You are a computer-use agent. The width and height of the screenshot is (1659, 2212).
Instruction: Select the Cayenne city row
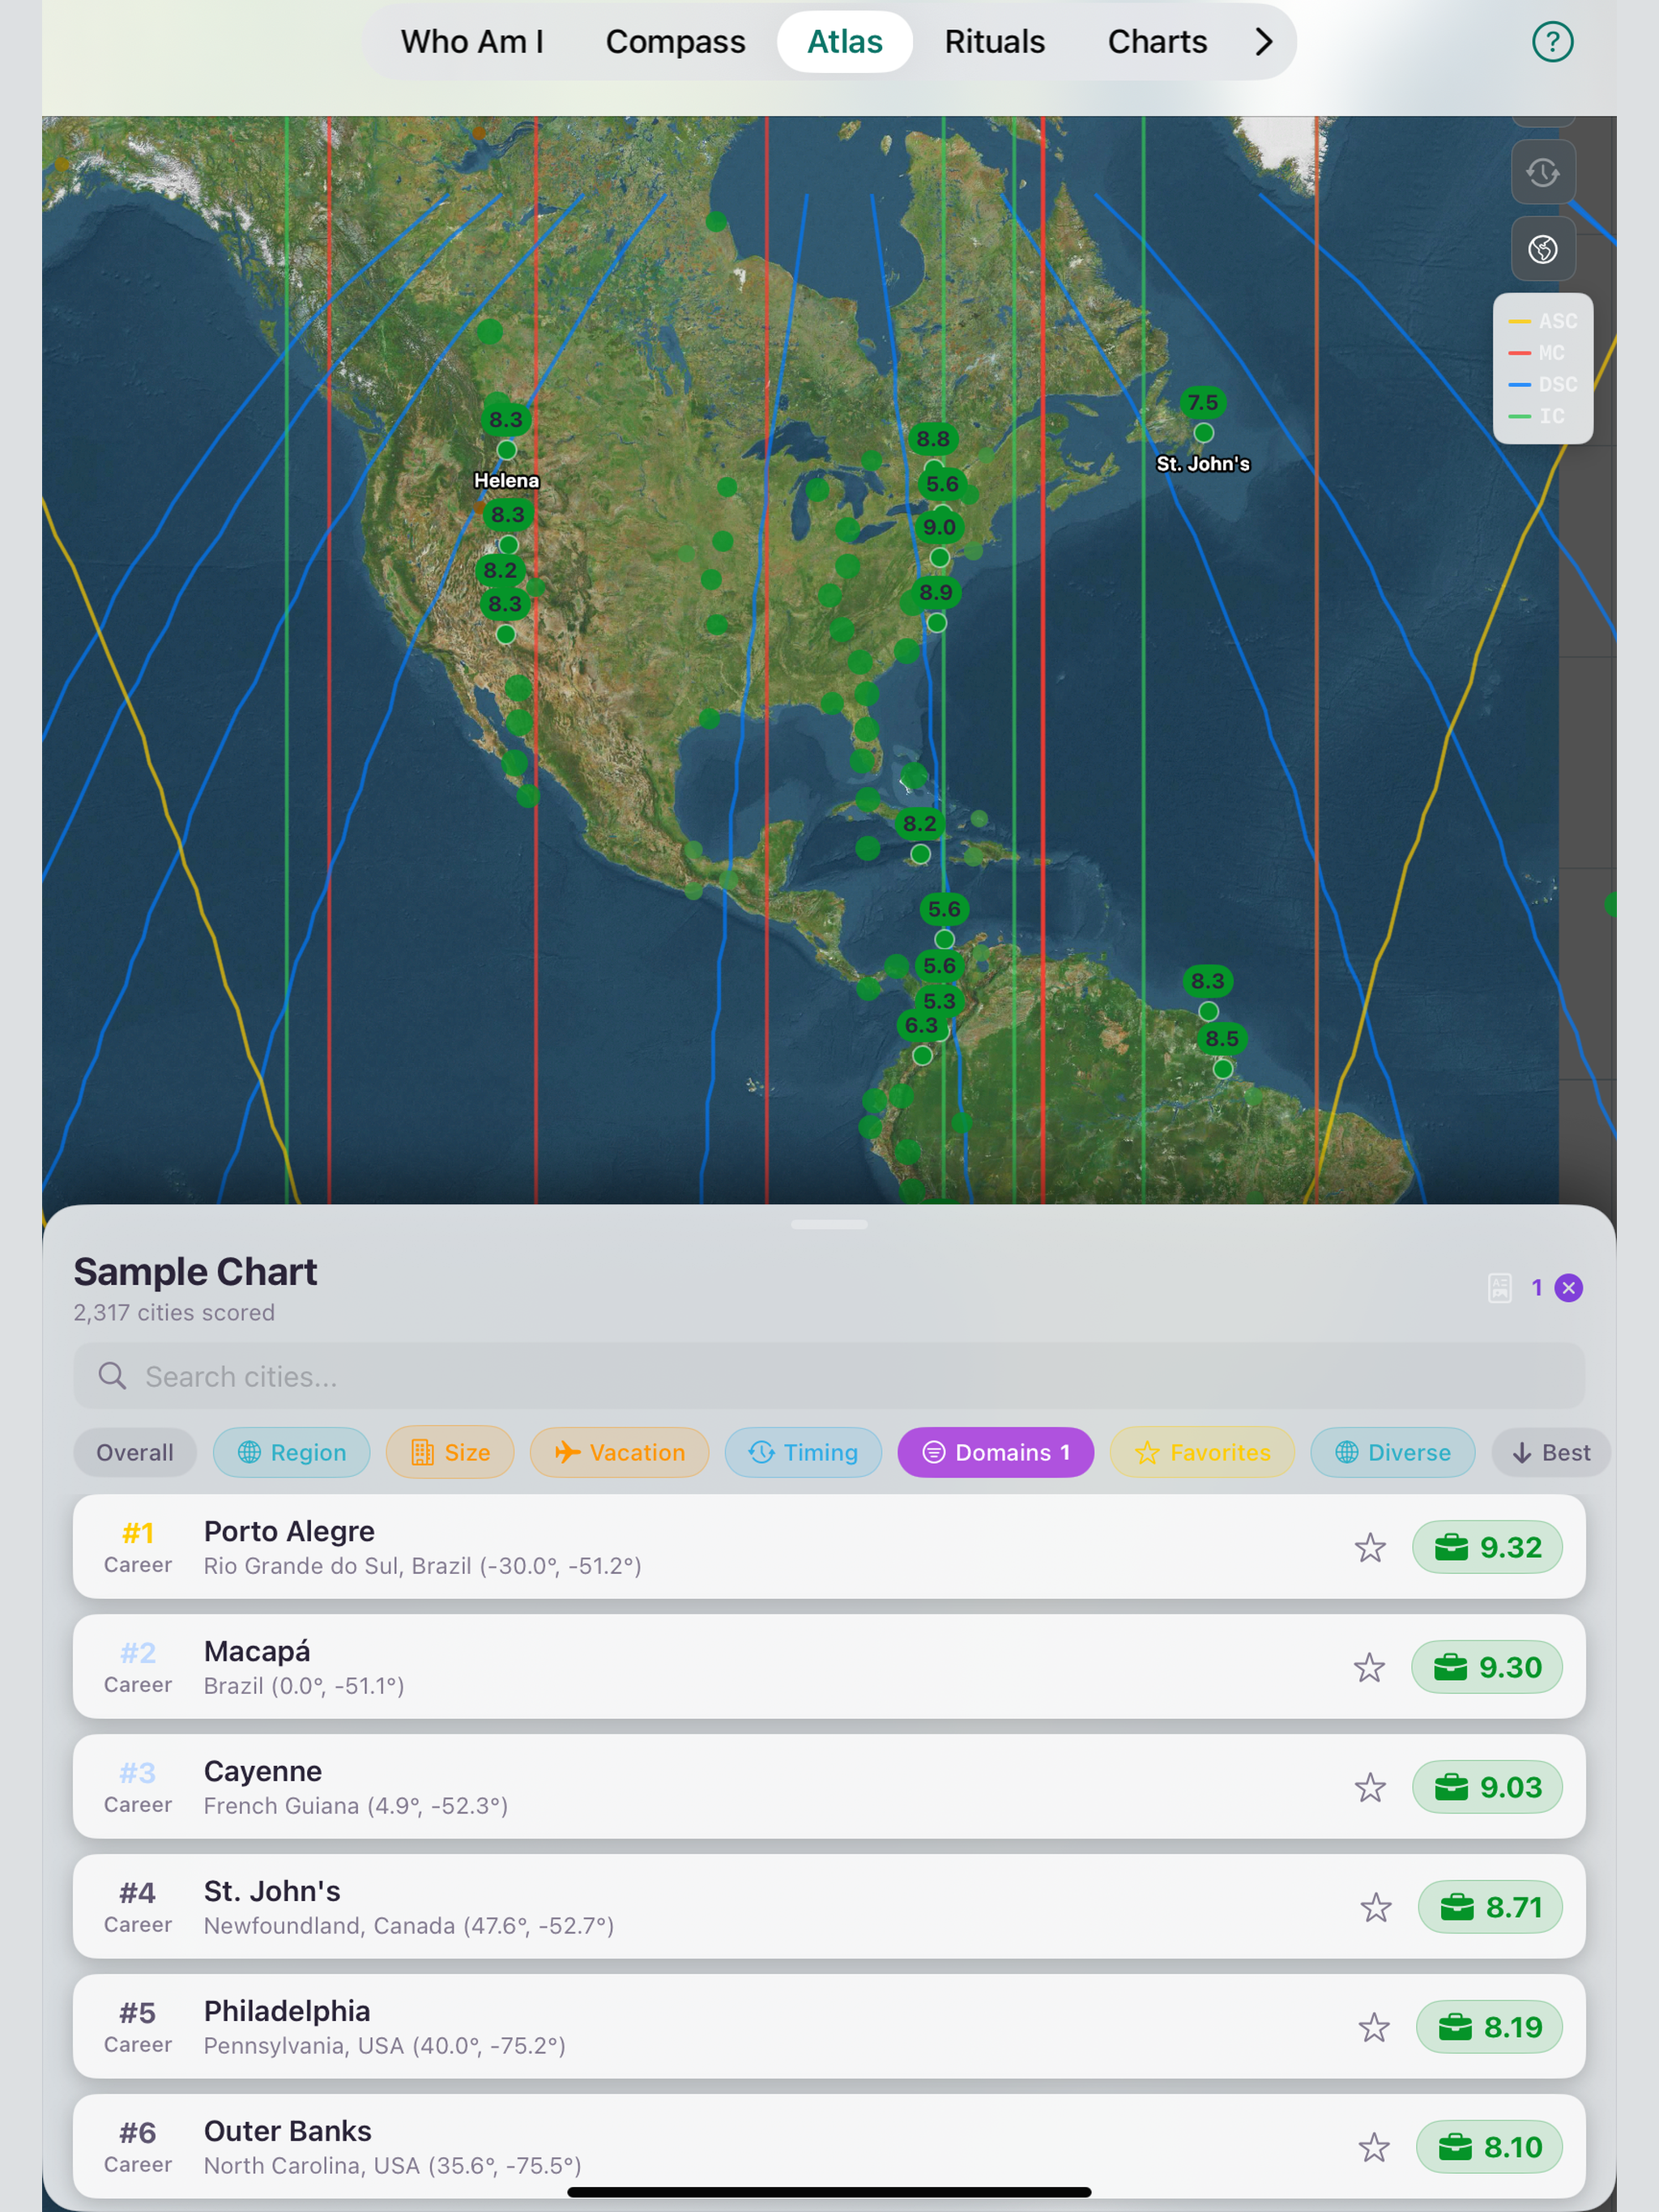click(x=829, y=1786)
